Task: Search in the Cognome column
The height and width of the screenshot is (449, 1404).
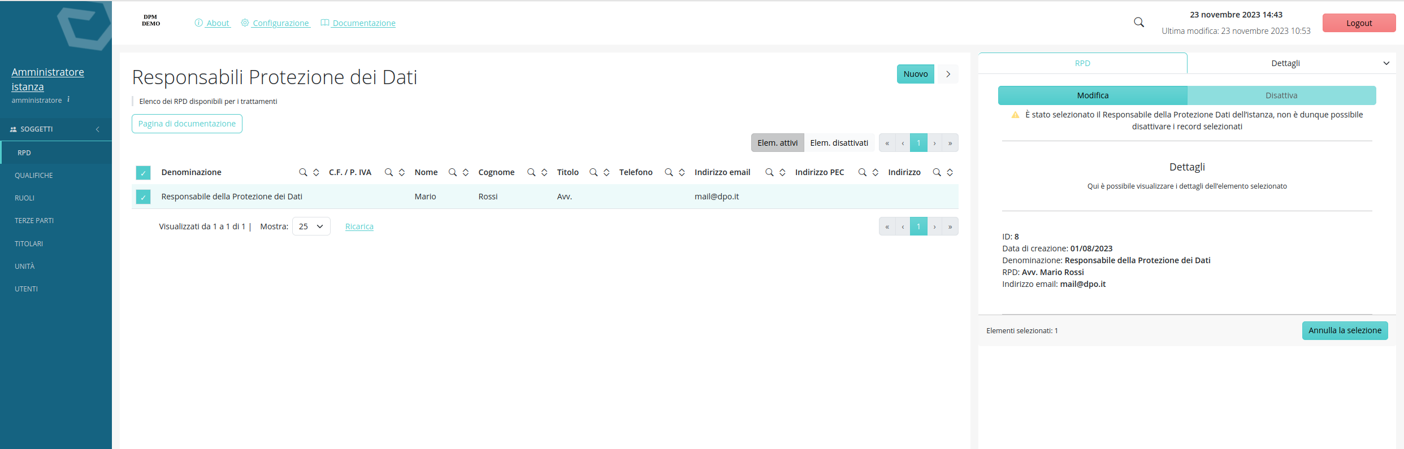Action: pos(531,172)
